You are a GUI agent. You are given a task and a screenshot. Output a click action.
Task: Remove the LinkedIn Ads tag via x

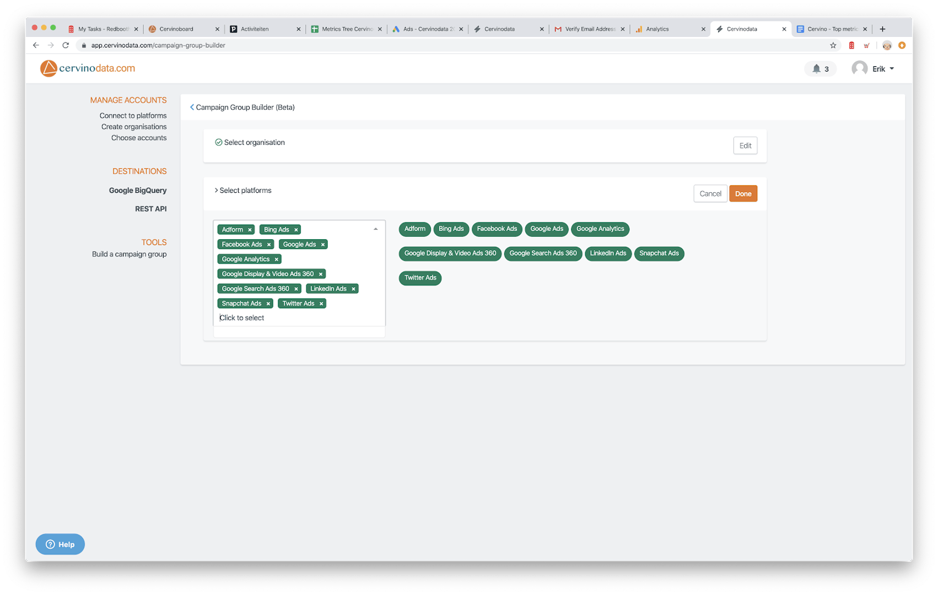tap(353, 289)
